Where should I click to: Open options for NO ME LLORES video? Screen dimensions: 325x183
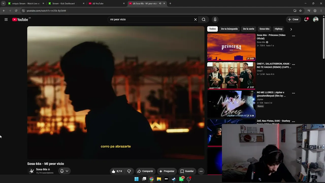pyautogui.click(x=294, y=93)
